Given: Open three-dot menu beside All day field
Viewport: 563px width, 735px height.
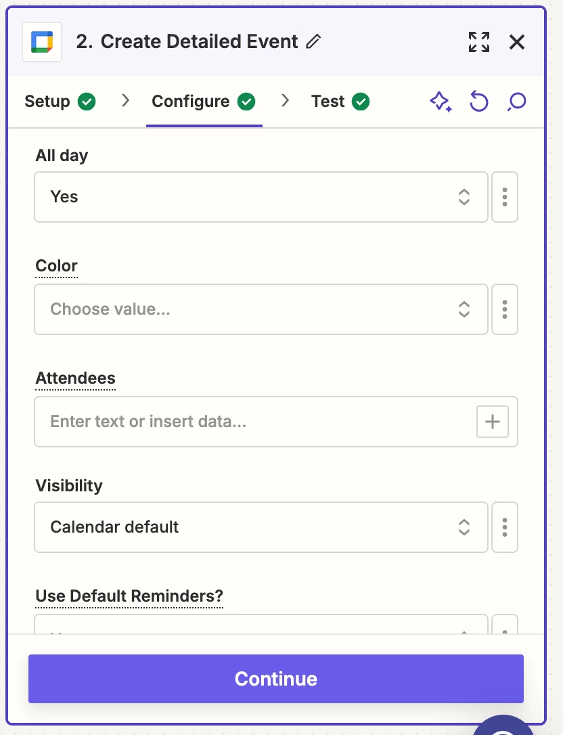Looking at the screenshot, I should point(505,197).
